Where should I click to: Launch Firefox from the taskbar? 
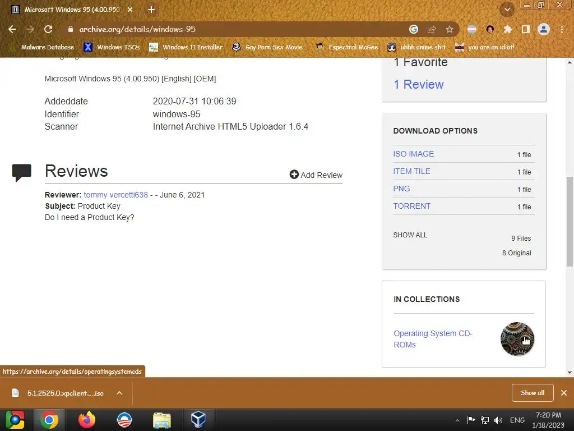tap(87, 420)
